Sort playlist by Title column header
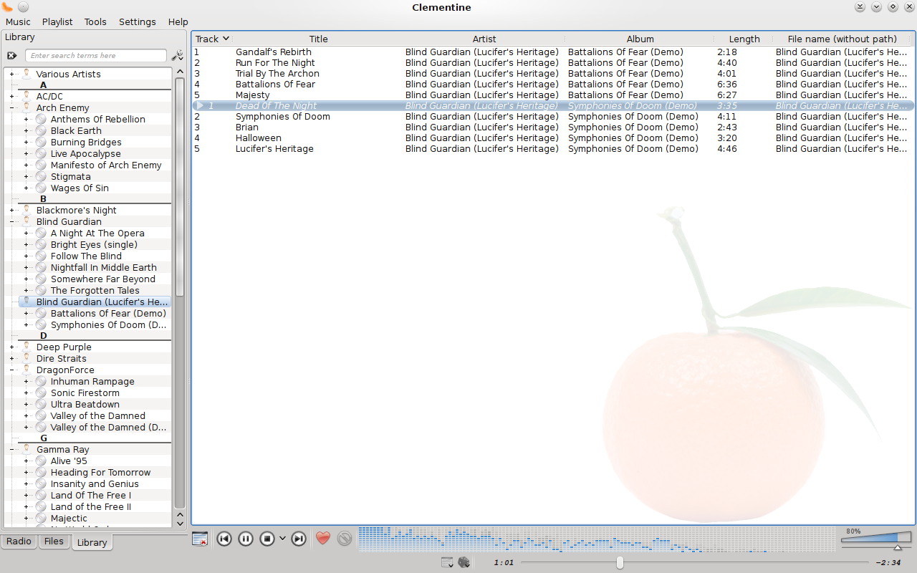 tap(318, 39)
